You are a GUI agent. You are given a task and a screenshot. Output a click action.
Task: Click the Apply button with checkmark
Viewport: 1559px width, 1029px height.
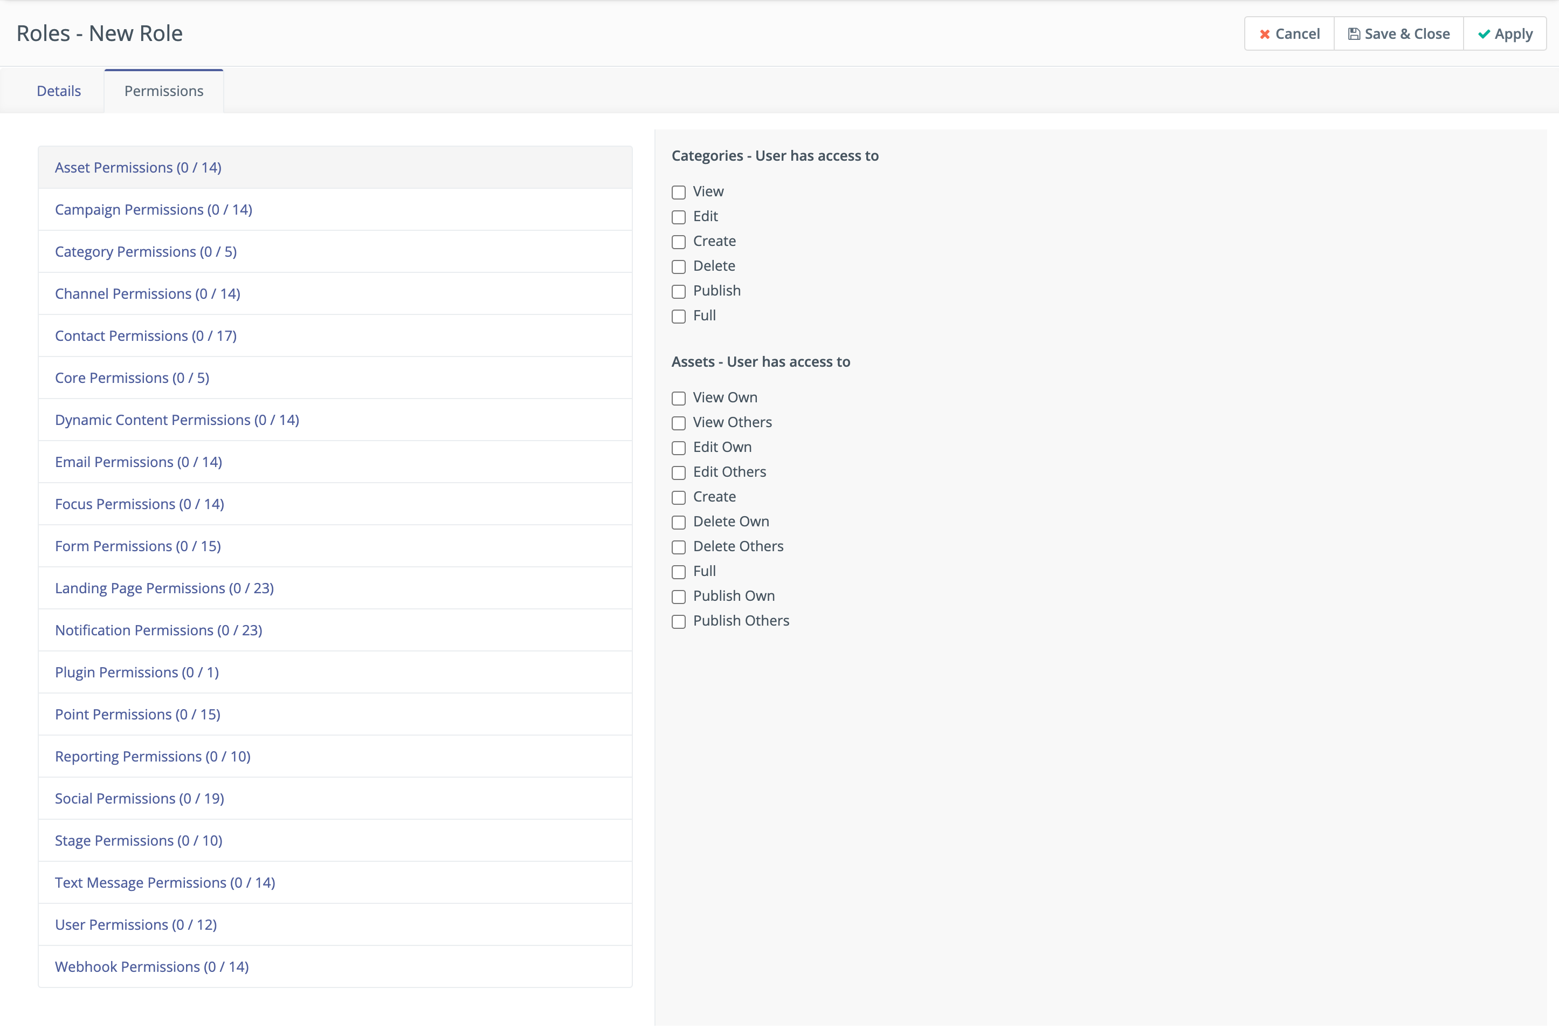tap(1505, 33)
